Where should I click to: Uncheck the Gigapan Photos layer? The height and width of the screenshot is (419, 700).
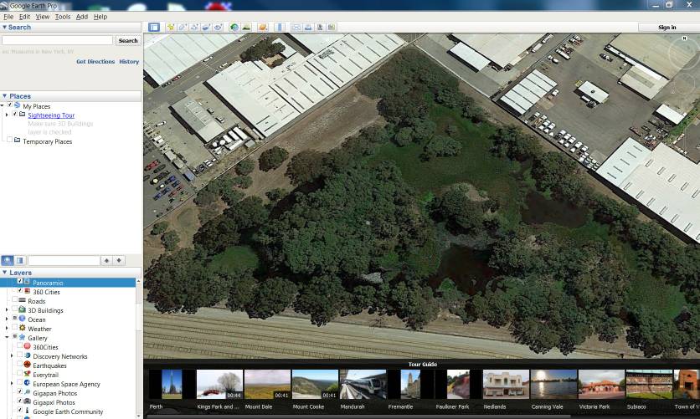click(20, 392)
